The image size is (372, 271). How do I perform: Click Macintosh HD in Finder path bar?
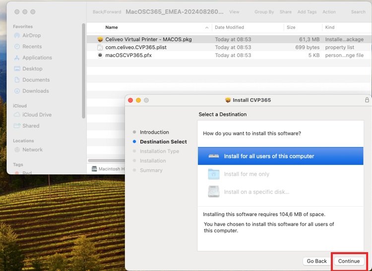click(108, 169)
